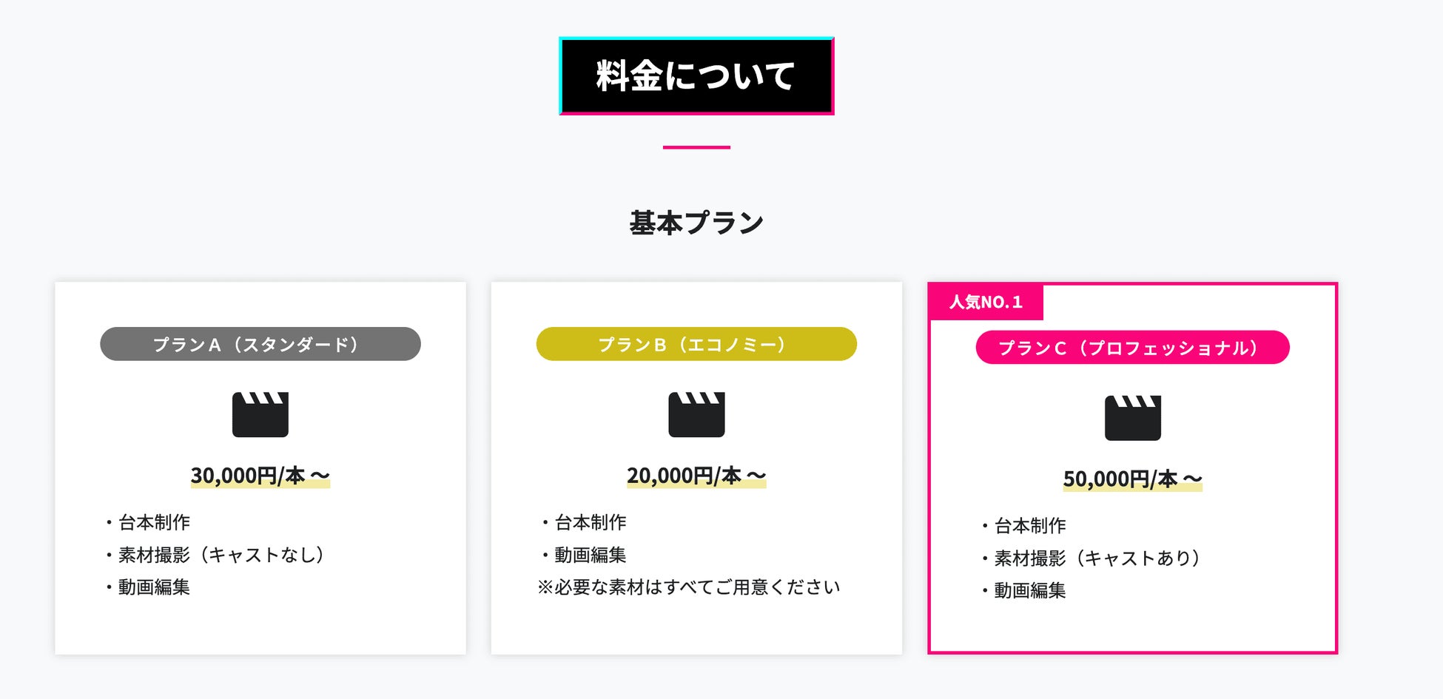Image resolution: width=1443 pixels, height=699 pixels.
Task: Click 動画編集 in the Plan B list
Action: click(591, 555)
